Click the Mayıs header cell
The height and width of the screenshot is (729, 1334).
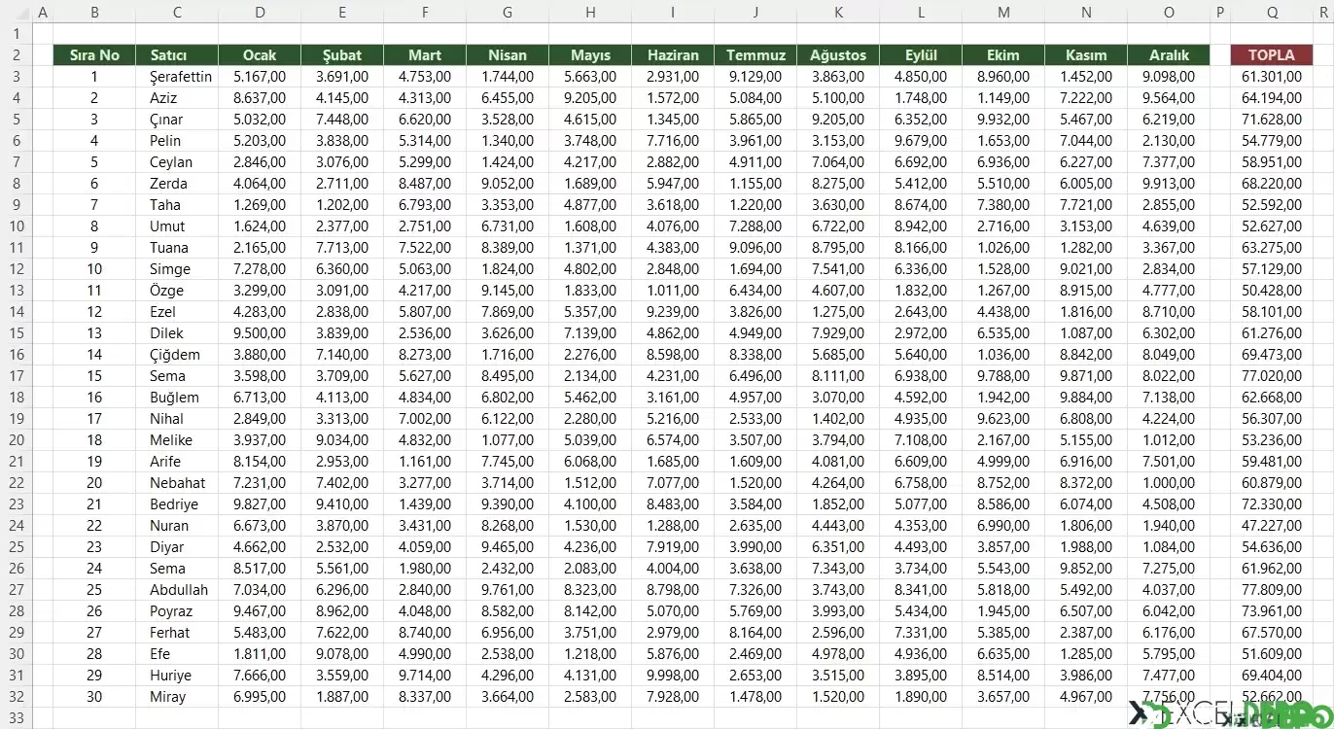590,55
